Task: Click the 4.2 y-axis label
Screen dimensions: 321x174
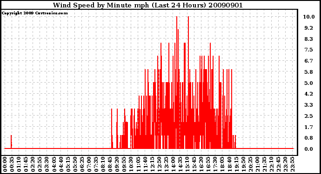Action: click(308, 94)
